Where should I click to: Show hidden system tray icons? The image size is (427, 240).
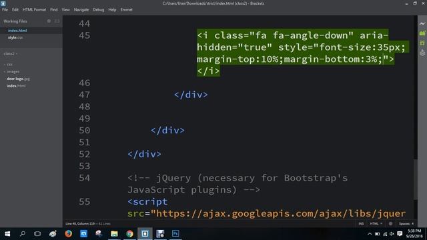pyautogui.click(x=370, y=234)
